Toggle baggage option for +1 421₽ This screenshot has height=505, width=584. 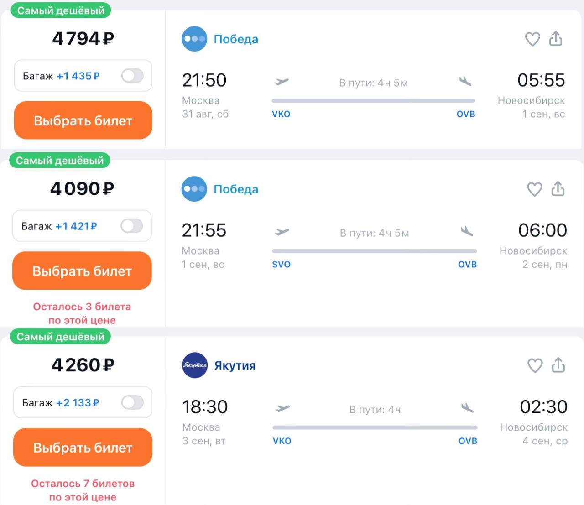(x=132, y=226)
